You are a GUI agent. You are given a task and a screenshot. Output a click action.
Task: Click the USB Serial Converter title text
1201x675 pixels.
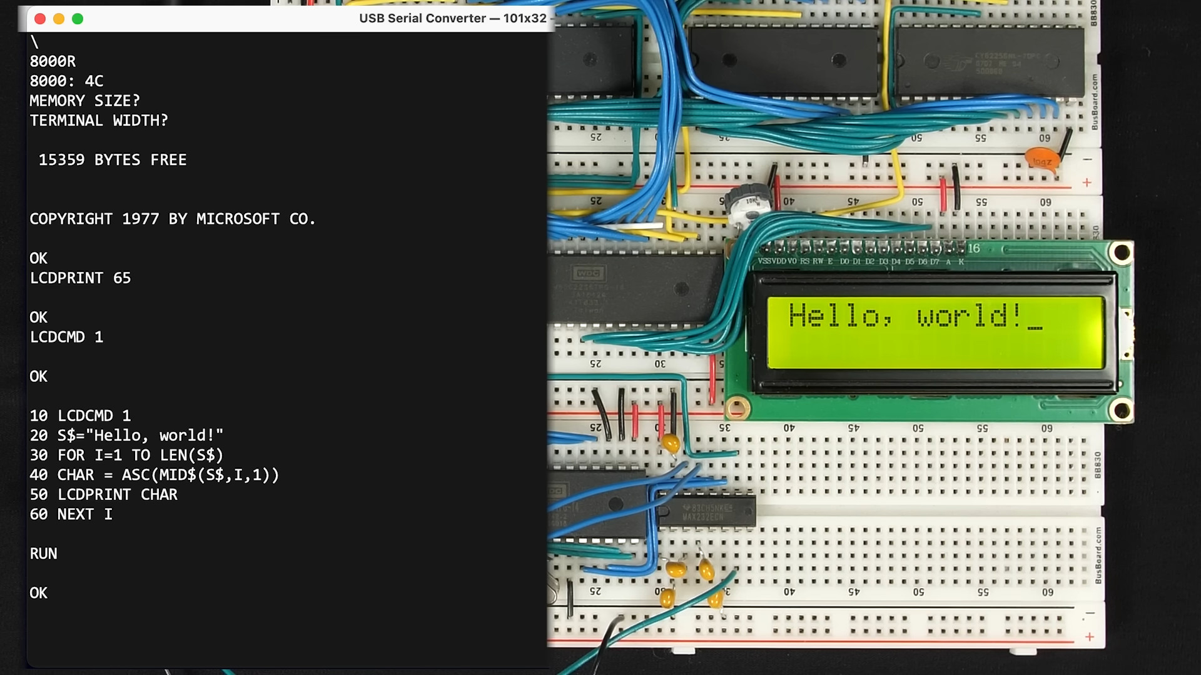[452, 18]
